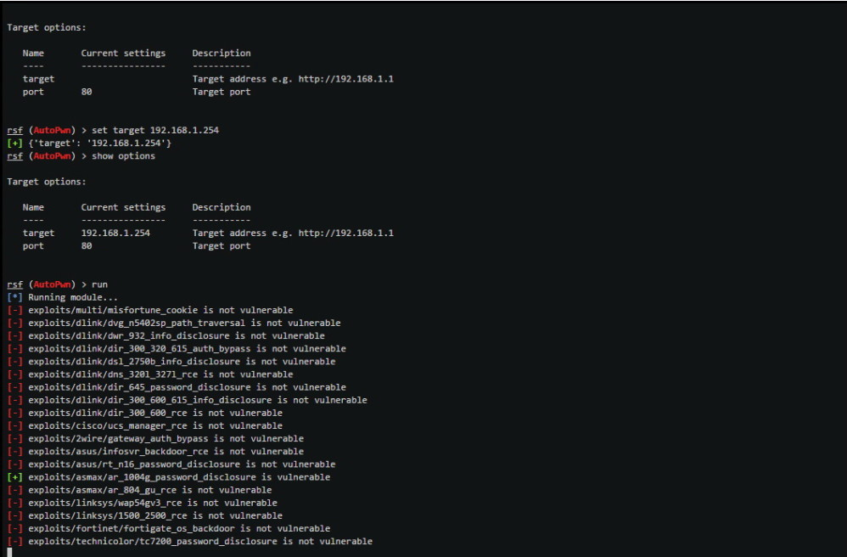
Task: Click the terminal cursor block at the bottom
Action: coord(9,553)
